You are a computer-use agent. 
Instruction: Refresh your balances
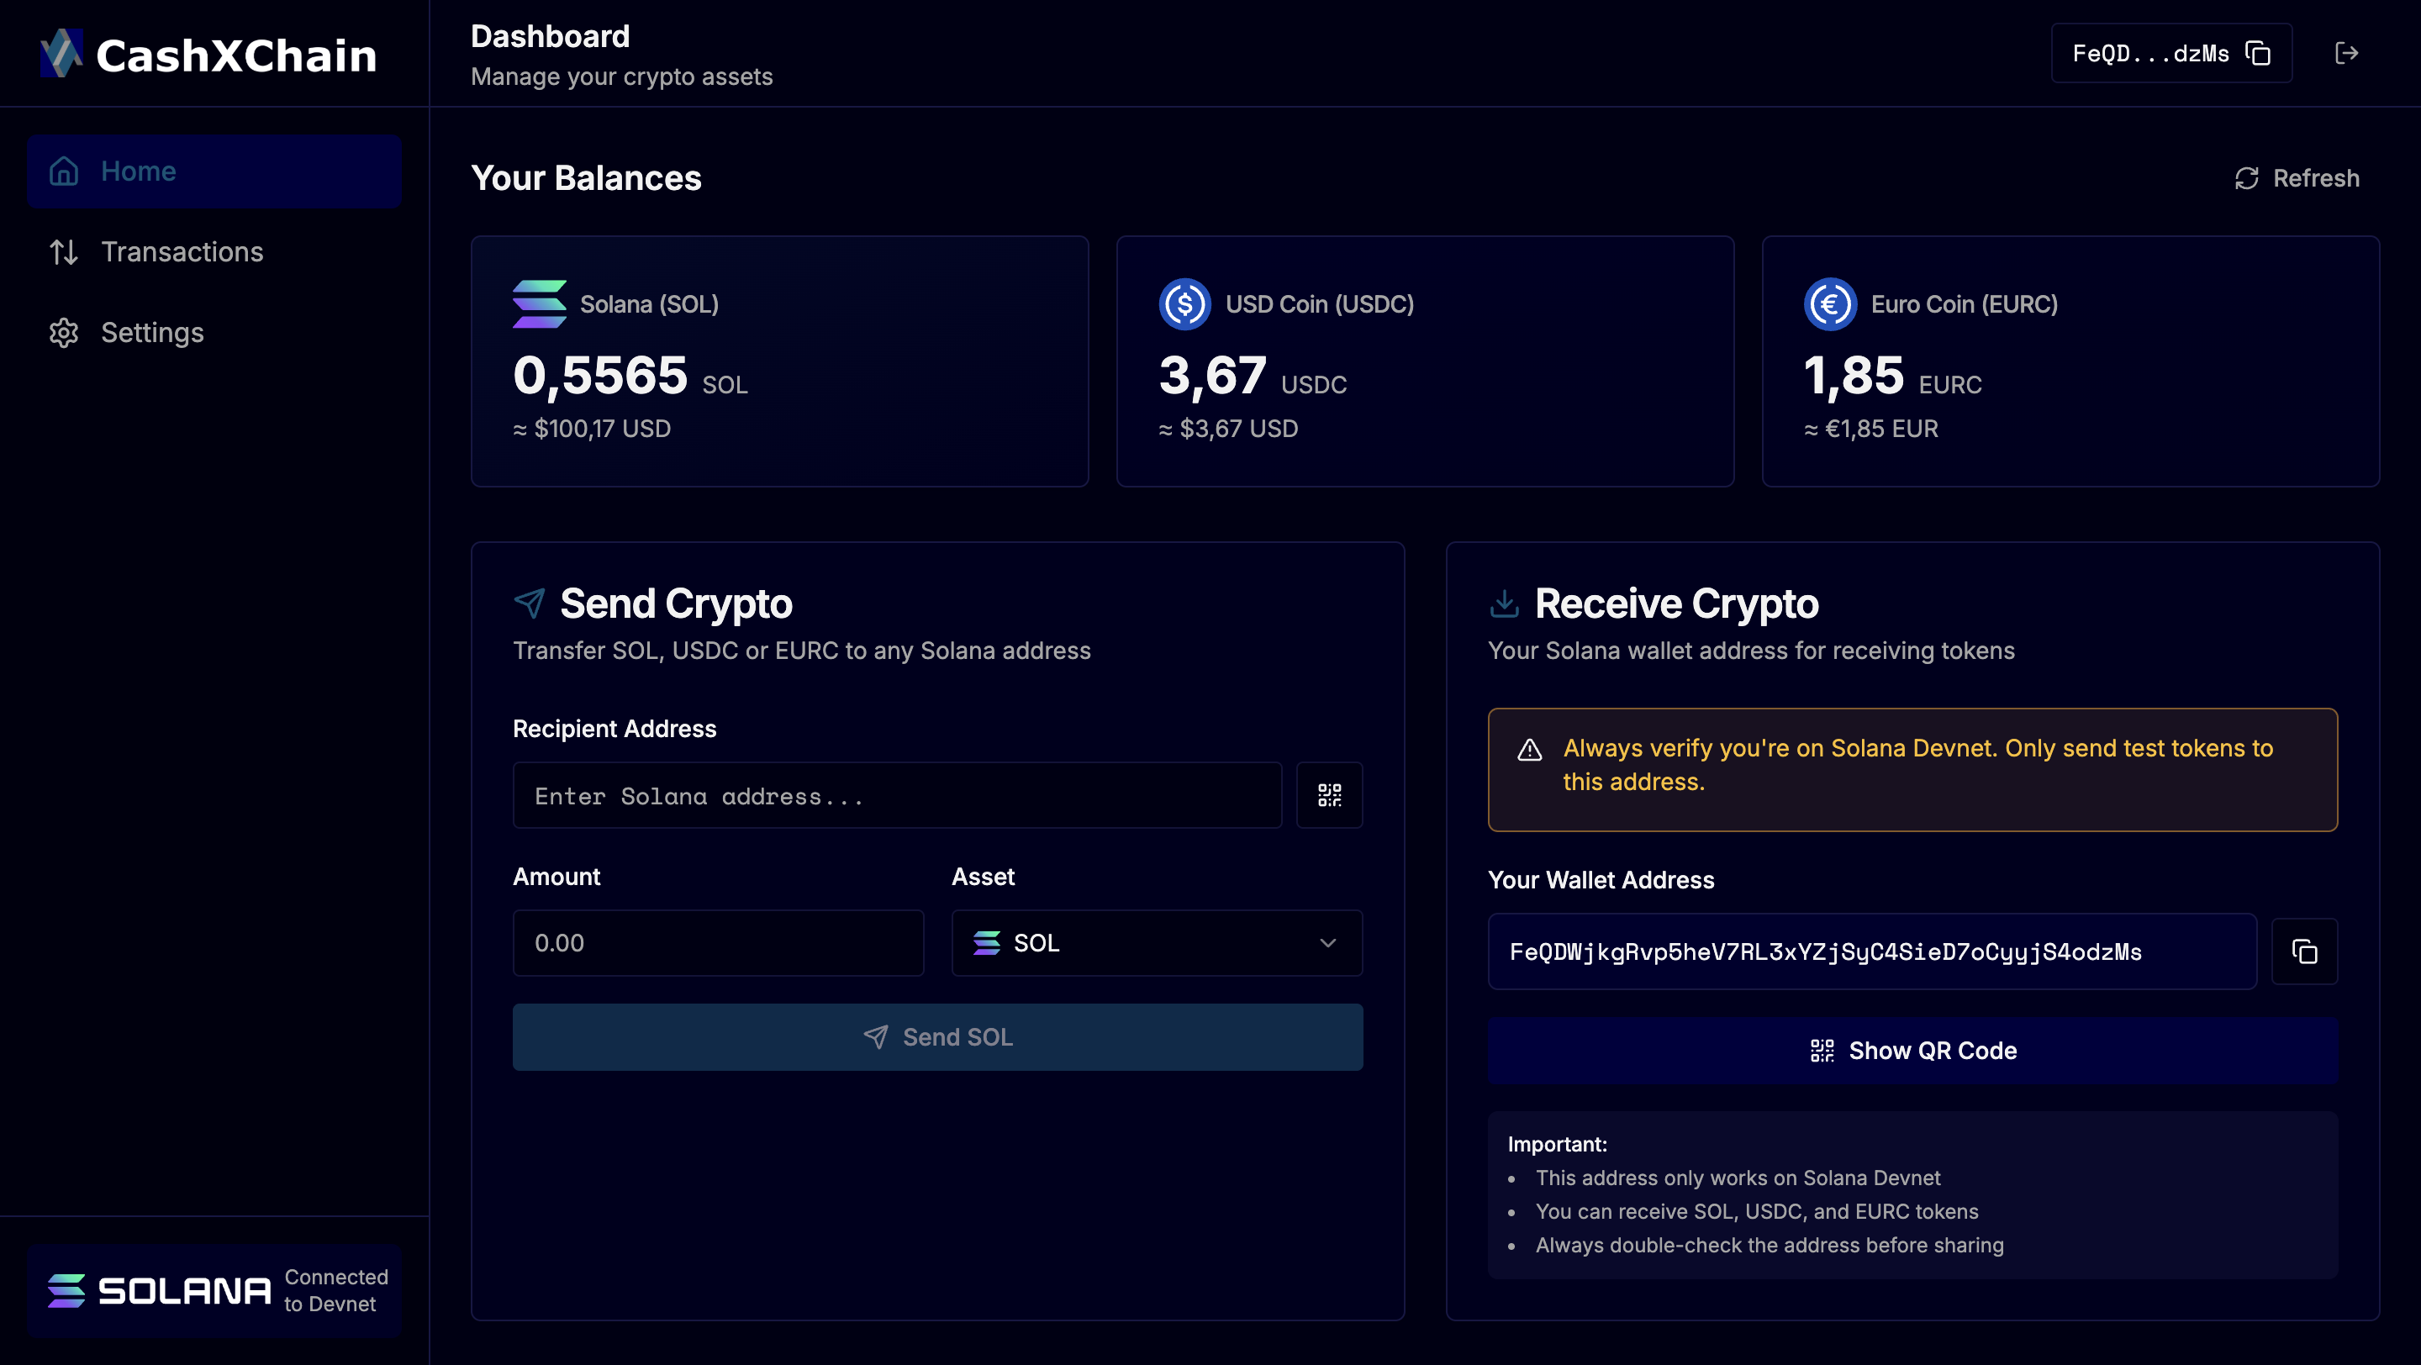point(2295,177)
